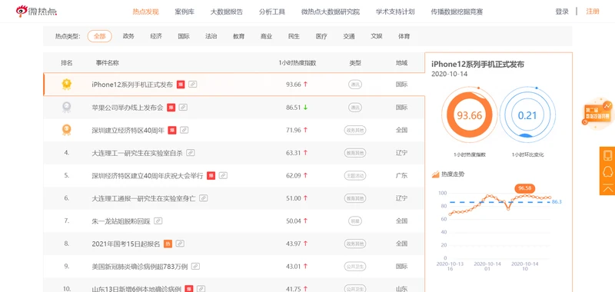Open the QQ customer service sidebar icon
Screen dimensions: 615x292
607,171
